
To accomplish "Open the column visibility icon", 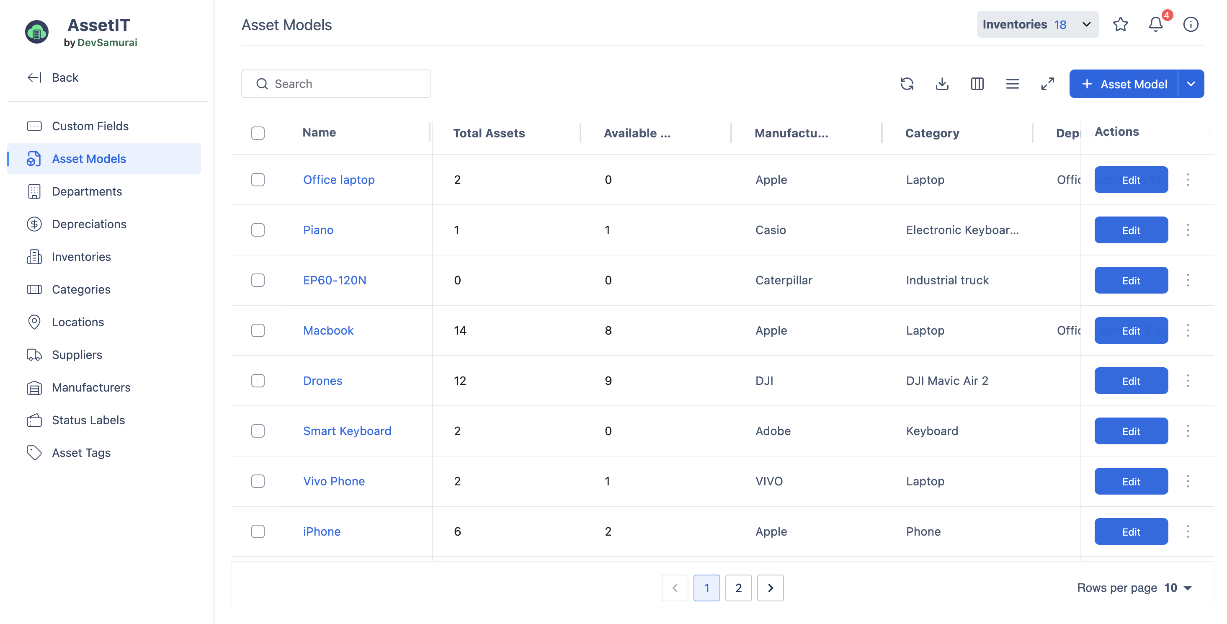I will 977,84.
